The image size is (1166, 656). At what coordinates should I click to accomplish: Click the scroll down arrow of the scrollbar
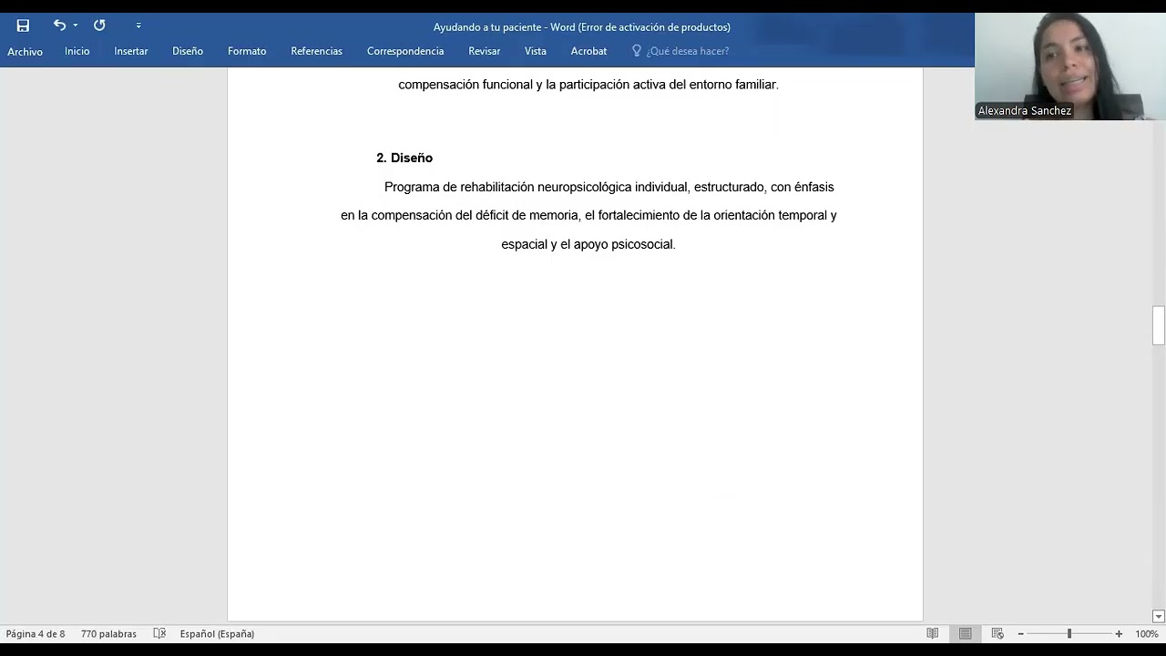[x=1159, y=617]
